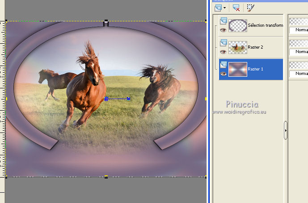This screenshot has width=308, height=203.
Task: Click the Raster 2 layer type icon
Action: (224, 43)
